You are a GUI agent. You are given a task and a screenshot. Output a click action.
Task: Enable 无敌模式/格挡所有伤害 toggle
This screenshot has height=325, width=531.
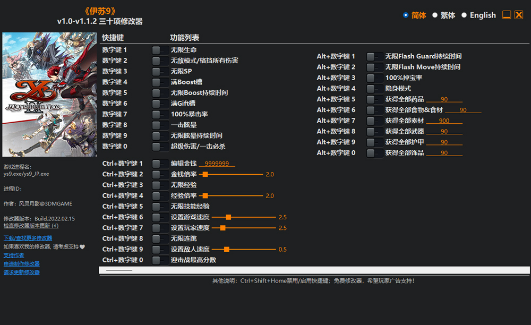coord(160,61)
